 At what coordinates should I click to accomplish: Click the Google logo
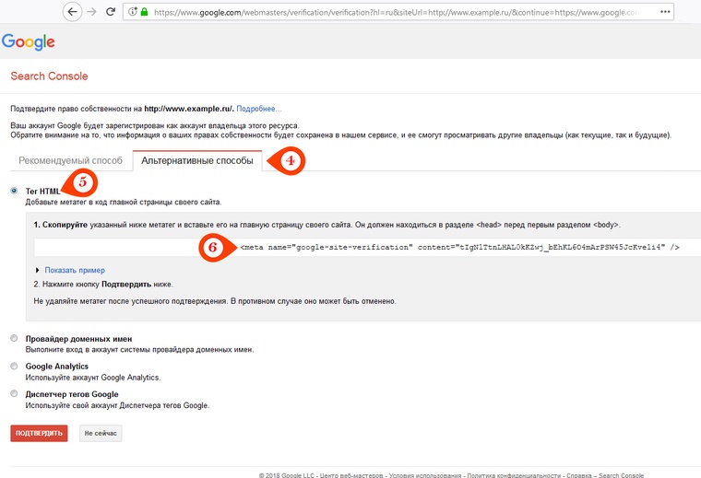coord(28,42)
